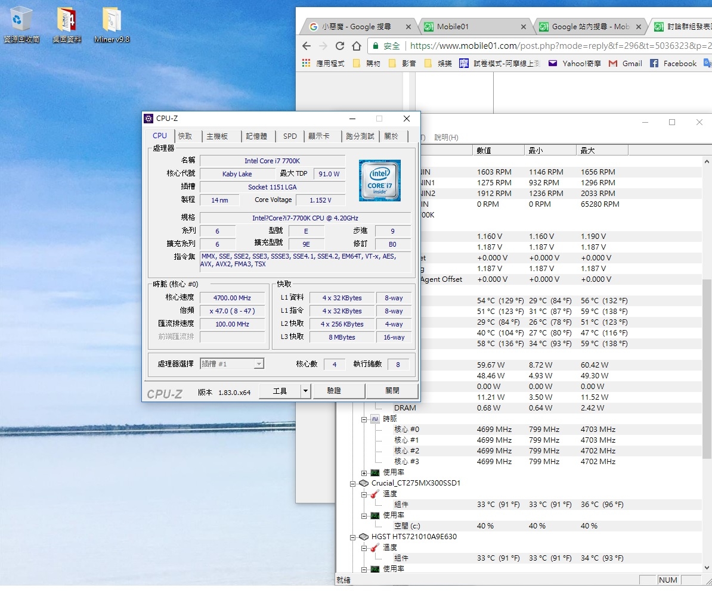712x591 pixels.
Task: Collapse the 時脈 node in HWMonitor tree
Action: click(364, 419)
